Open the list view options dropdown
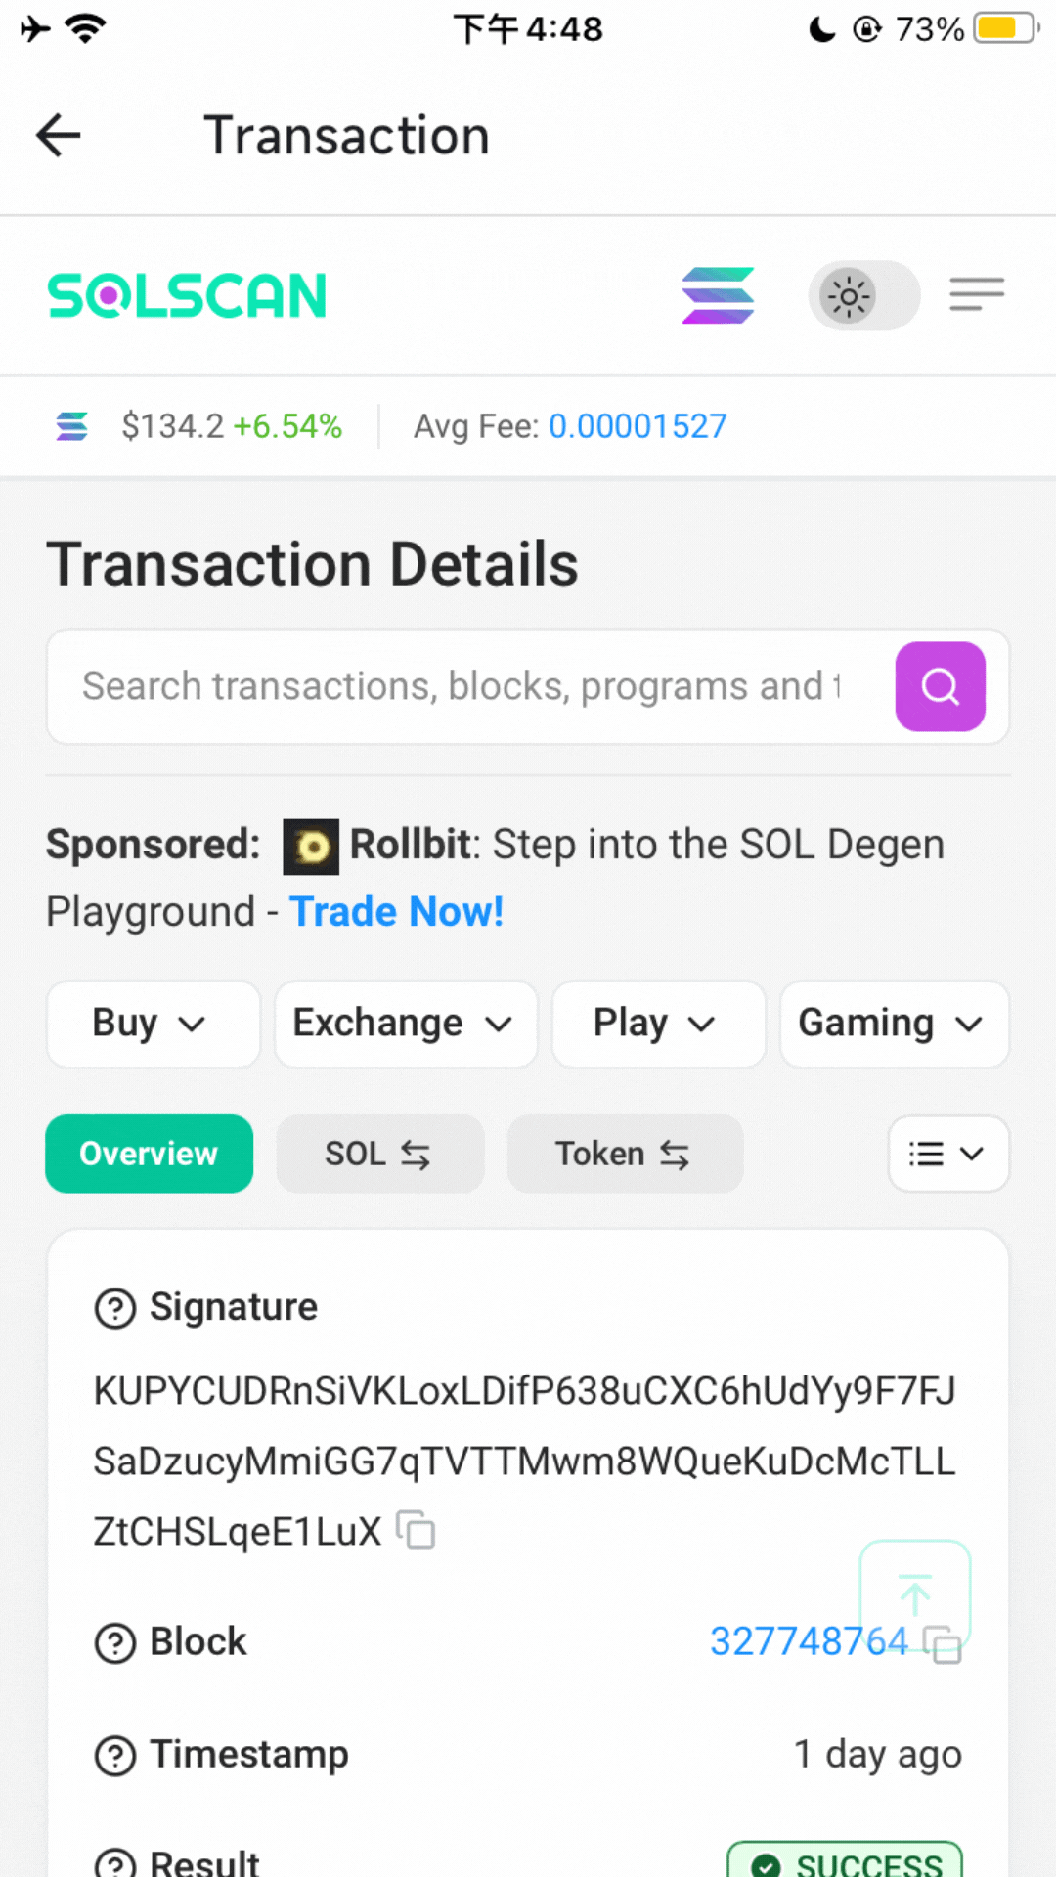The width and height of the screenshot is (1056, 1877). click(947, 1154)
